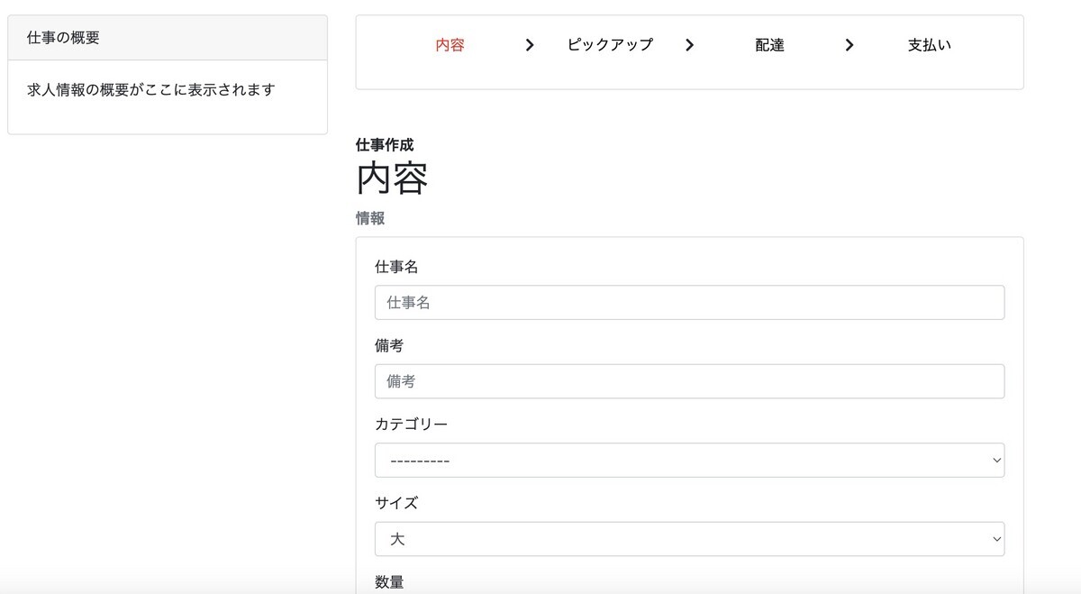This screenshot has width=1081, height=594.
Task: Open the カテゴリー dropdown
Action: click(x=689, y=461)
